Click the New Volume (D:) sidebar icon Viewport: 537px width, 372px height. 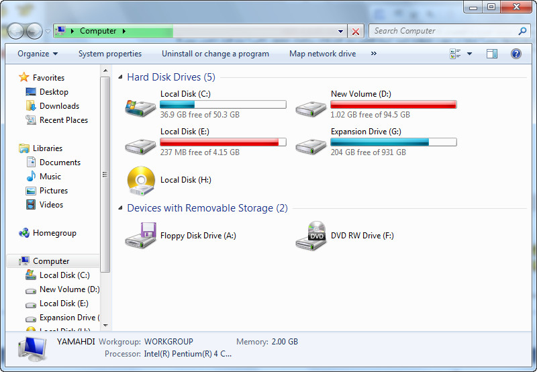31,291
